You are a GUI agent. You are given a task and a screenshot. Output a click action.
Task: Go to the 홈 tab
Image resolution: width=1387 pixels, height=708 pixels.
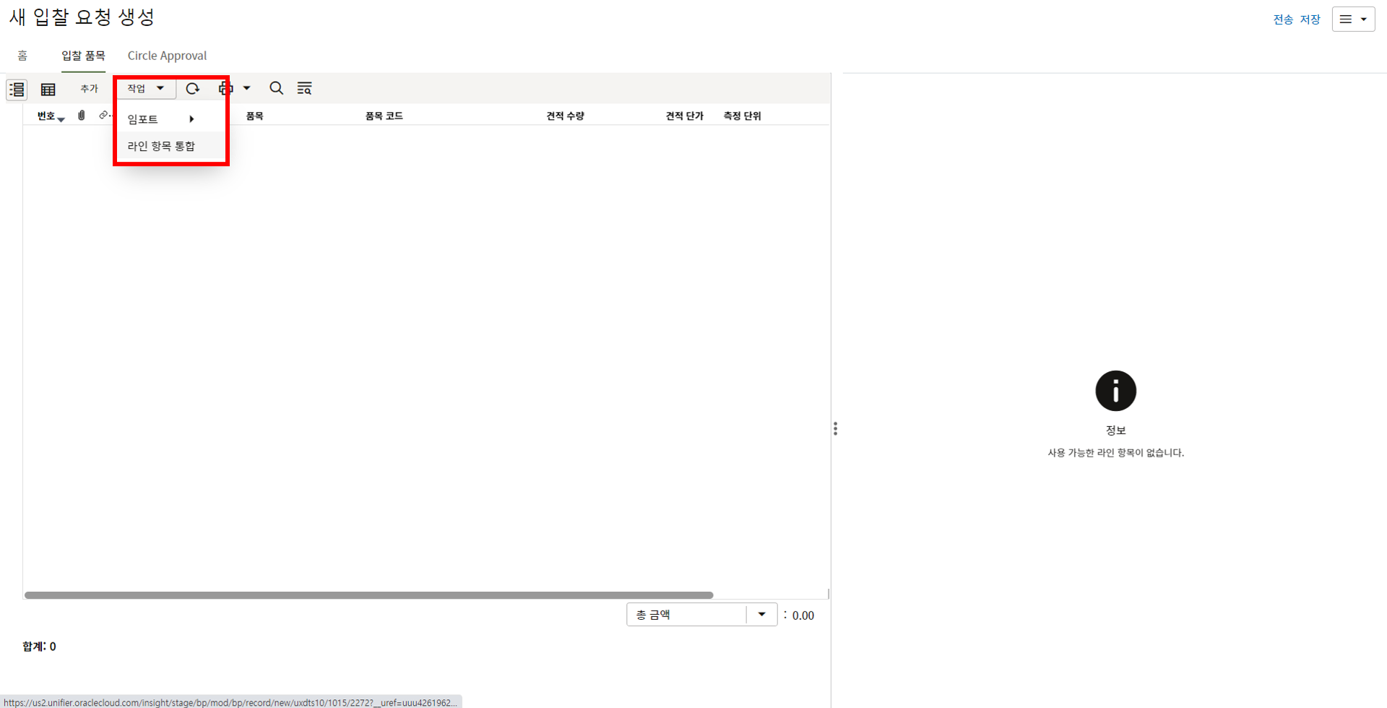22,56
